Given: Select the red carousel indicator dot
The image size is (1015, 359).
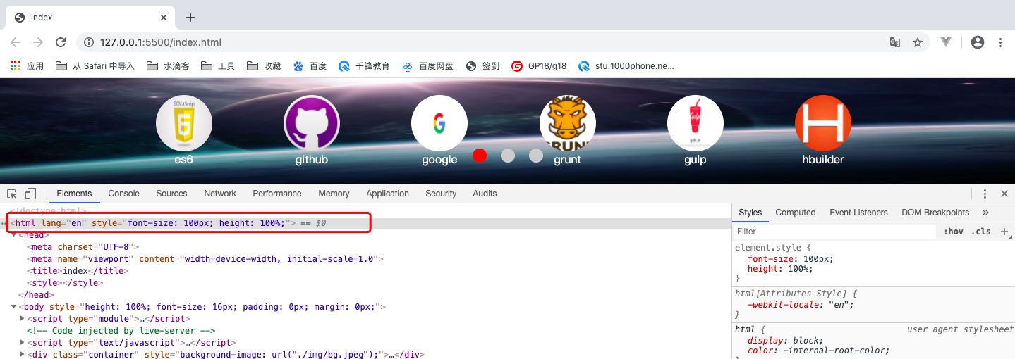Looking at the screenshot, I should tap(480, 156).
